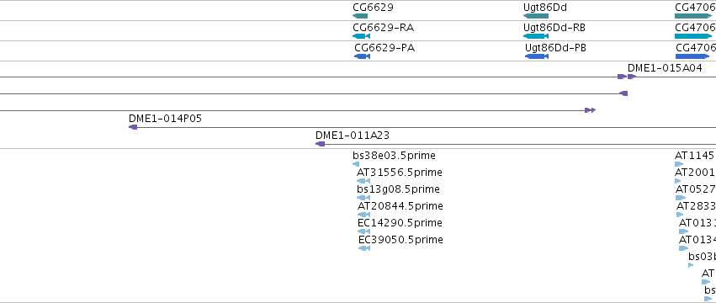Viewport: 716px width, 303px height.
Task: Click the Ugt86Dd-RB transcript glyph
Action: coord(536,36)
